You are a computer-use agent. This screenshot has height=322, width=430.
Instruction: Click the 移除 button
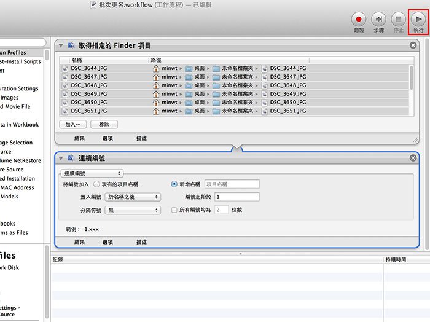(104, 124)
